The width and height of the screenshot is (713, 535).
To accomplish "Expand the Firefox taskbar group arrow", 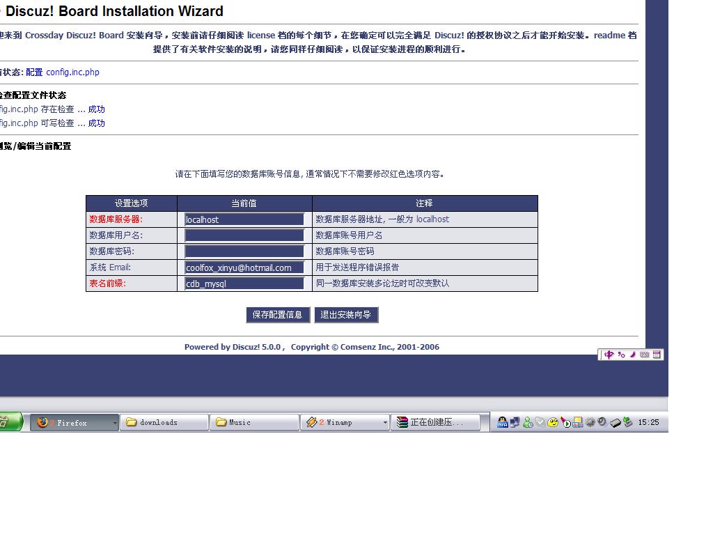I will [x=115, y=423].
